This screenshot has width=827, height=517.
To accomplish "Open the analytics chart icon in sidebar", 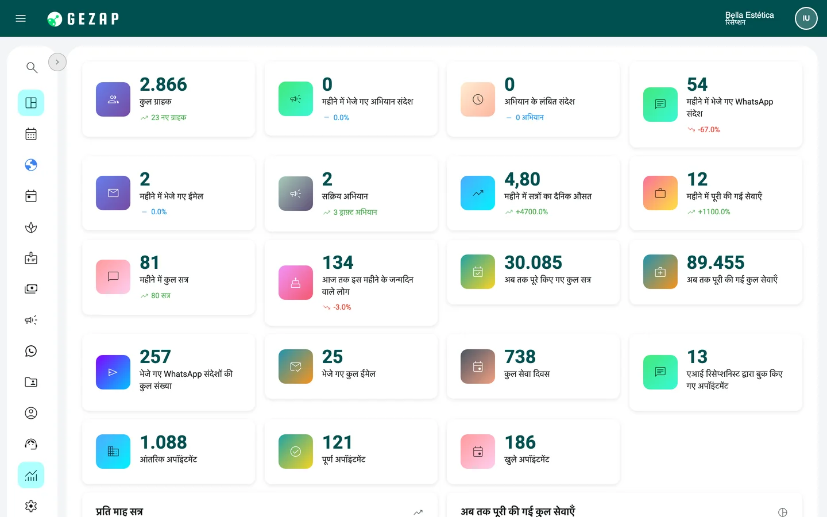I will pos(31,475).
